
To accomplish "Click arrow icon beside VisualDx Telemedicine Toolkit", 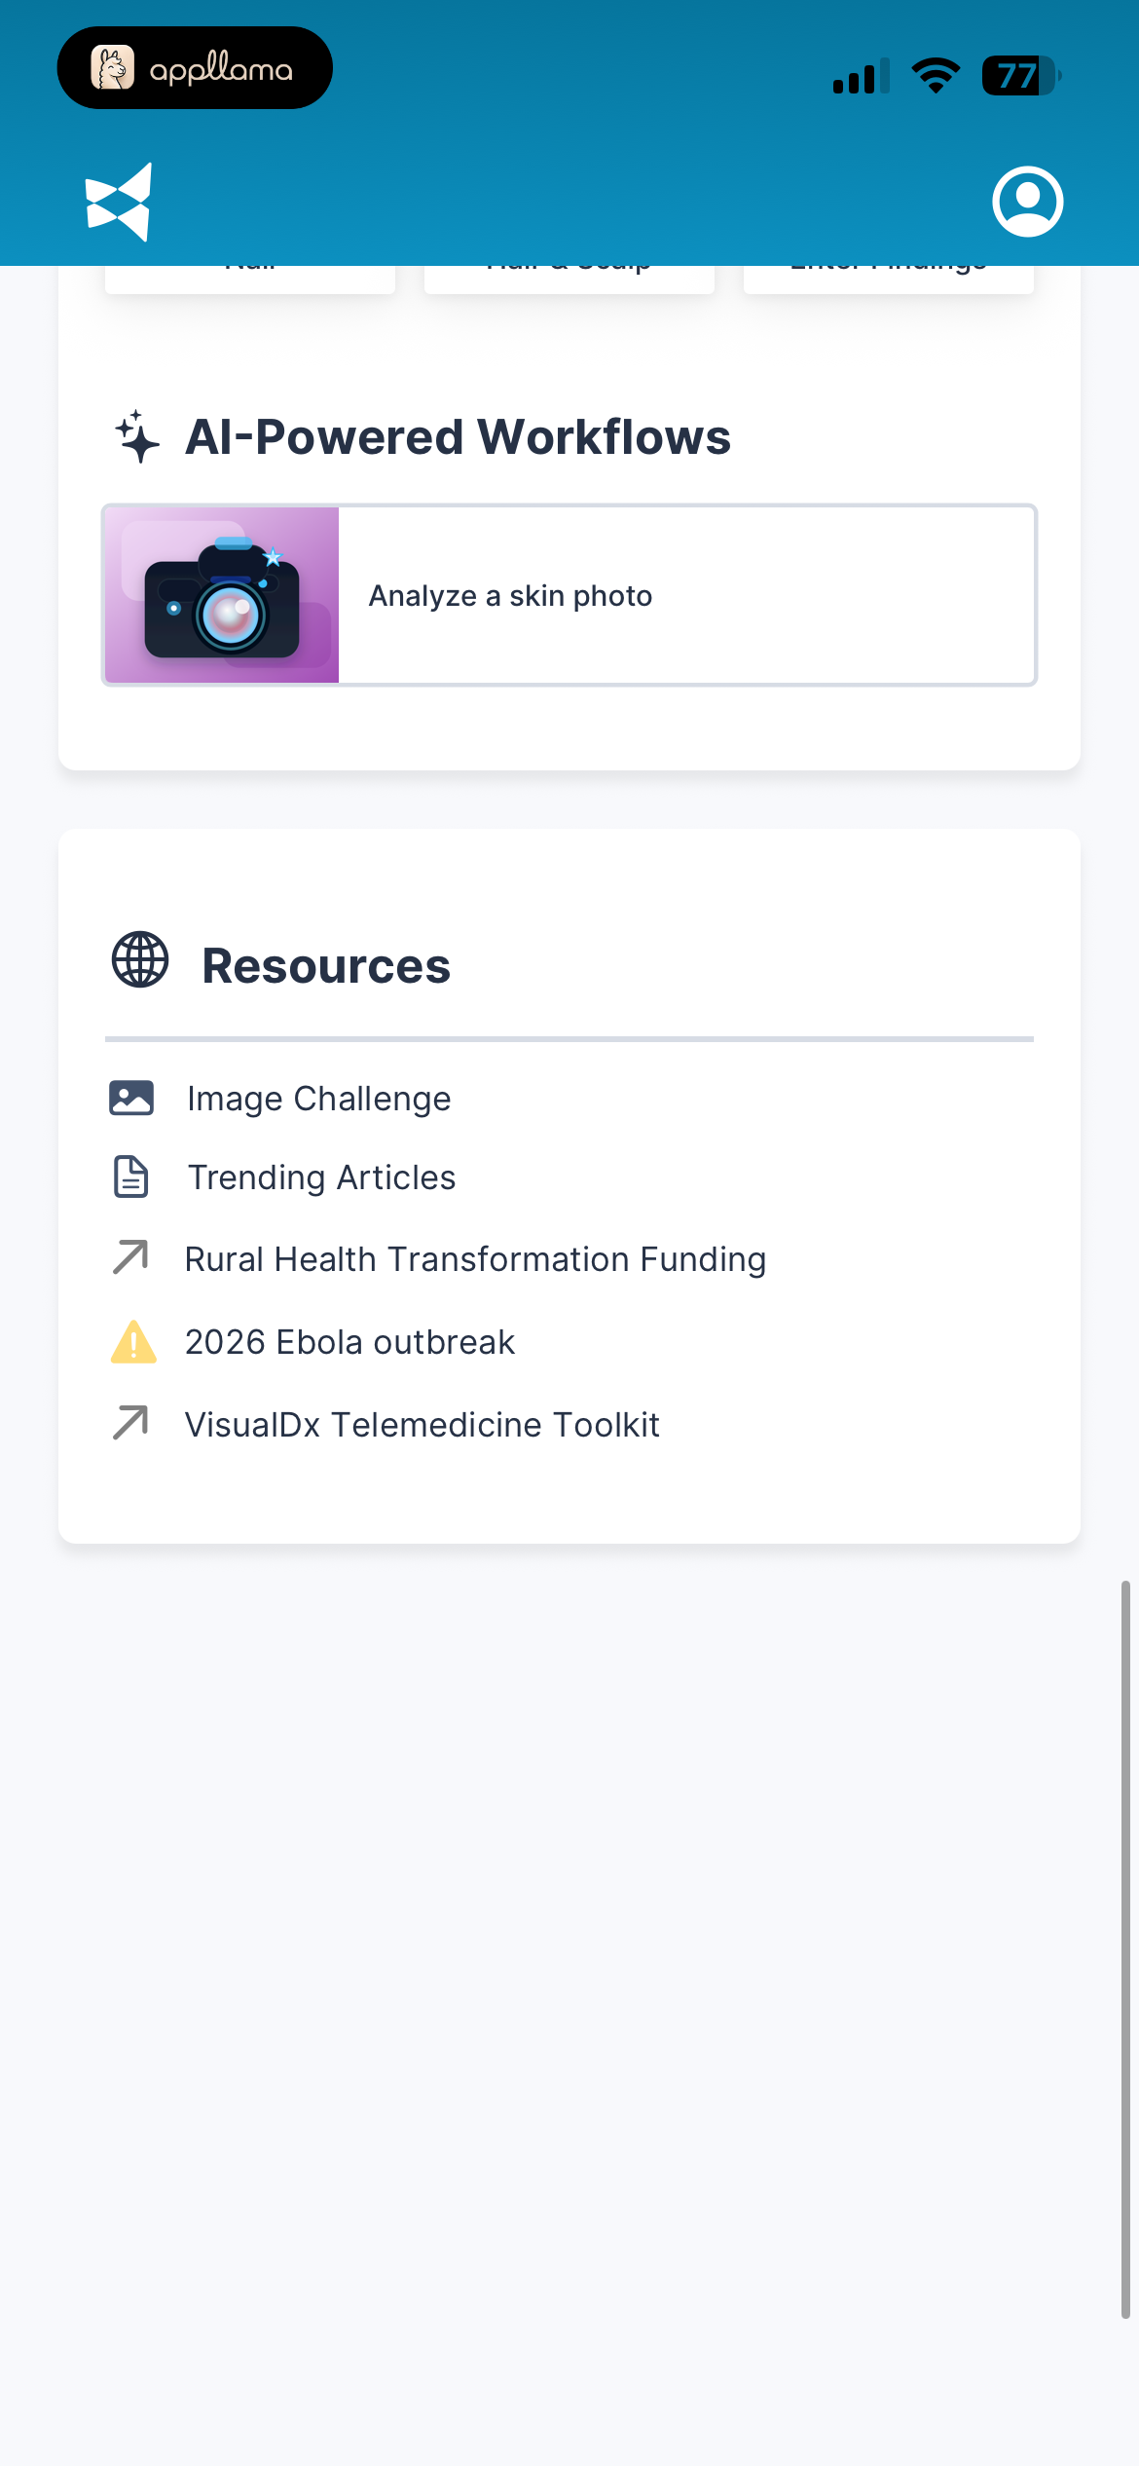I will click(x=130, y=1423).
